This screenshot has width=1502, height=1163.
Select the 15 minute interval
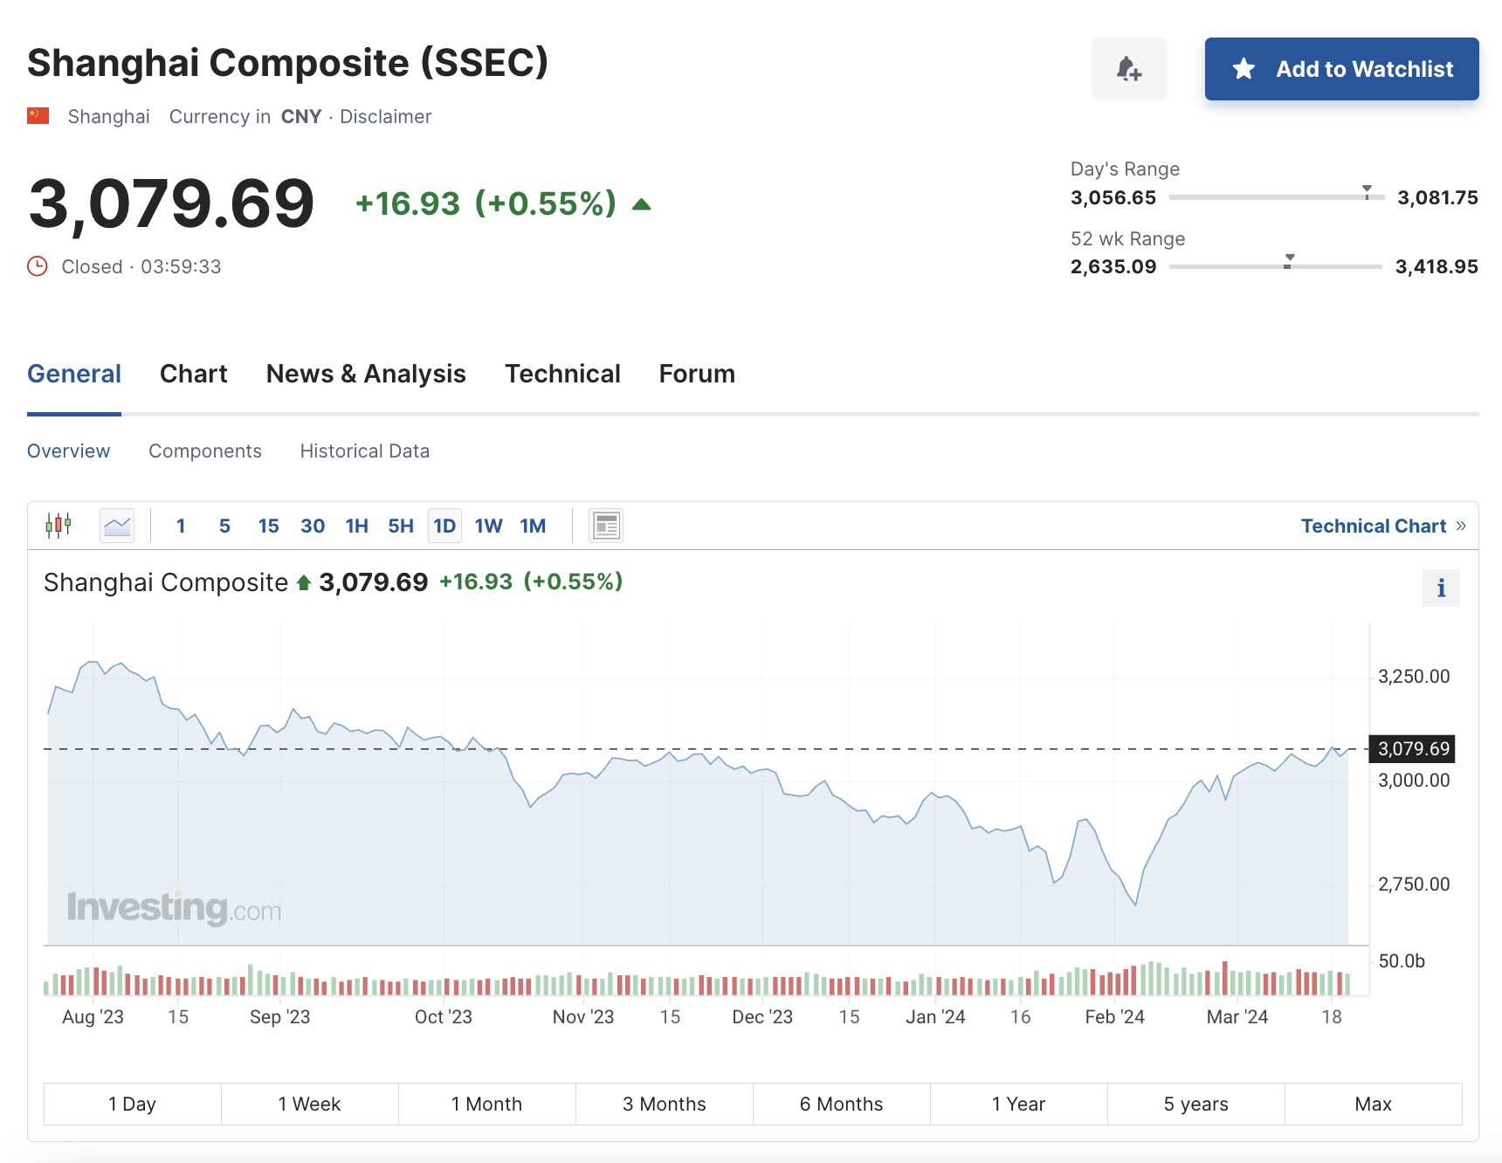point(268,526)
